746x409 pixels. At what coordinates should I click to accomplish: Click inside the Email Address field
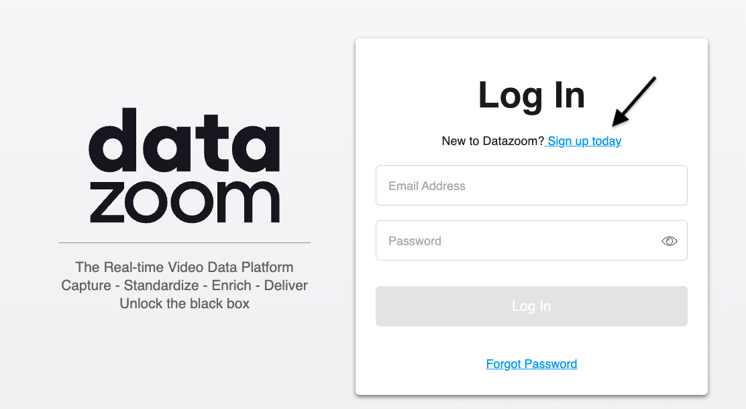coord(531,185)
